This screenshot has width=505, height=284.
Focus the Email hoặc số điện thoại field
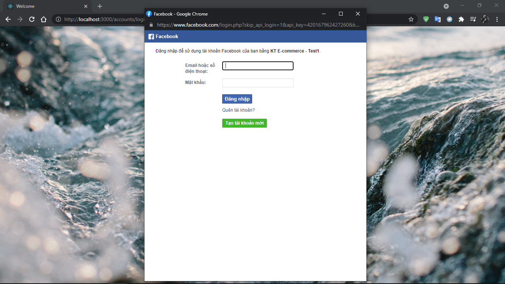258,66
